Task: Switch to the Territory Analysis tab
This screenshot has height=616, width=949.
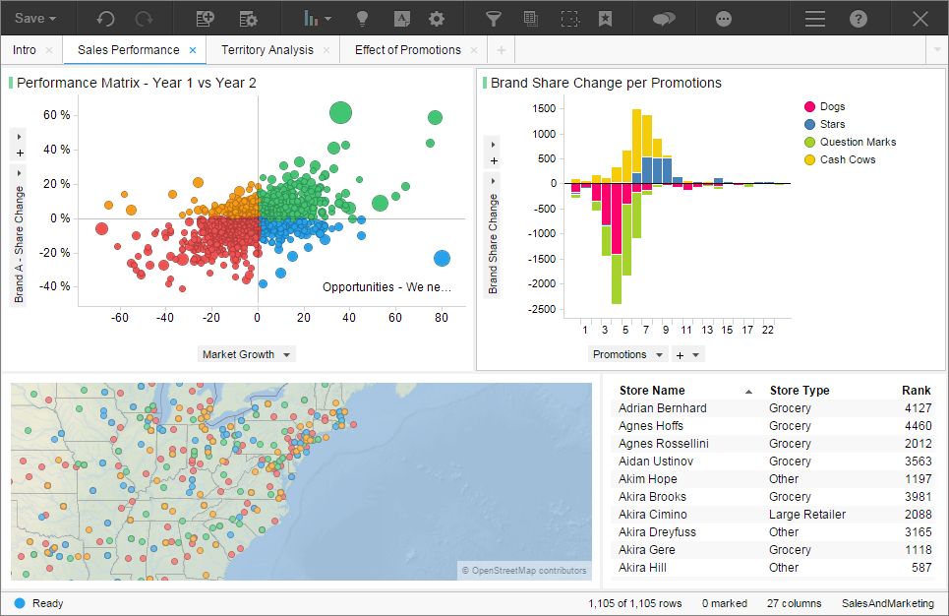Action: tap(267, 50)
